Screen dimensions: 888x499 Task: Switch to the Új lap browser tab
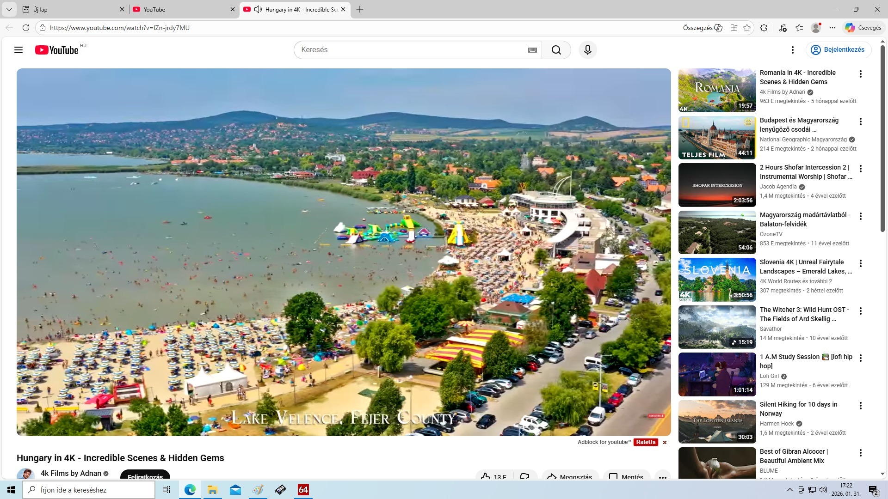click(x=69, y=9)
